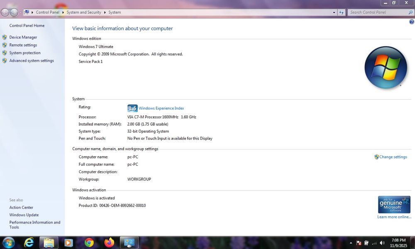
Task: Open Windows Experience Index link
Action: pyautogui.click(x=161, y=108)
